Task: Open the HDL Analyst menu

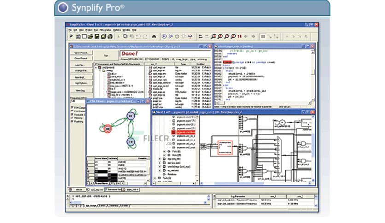Action: tap(105, 30)
